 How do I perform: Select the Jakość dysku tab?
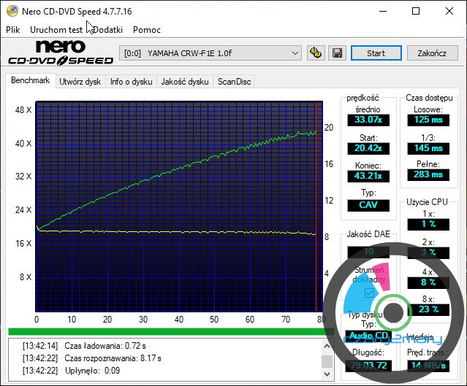(185, 82)
